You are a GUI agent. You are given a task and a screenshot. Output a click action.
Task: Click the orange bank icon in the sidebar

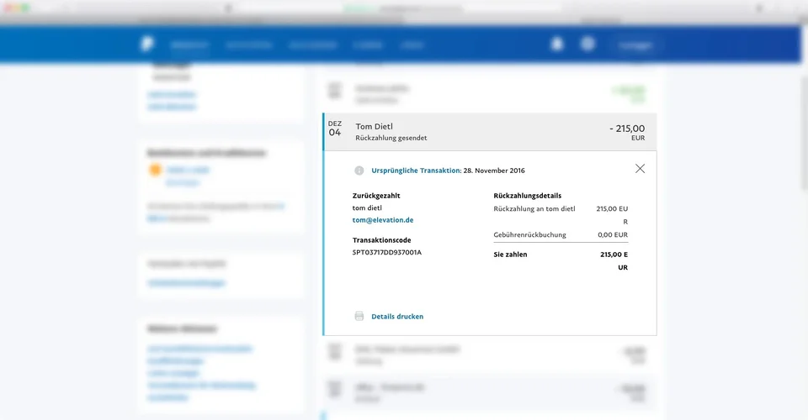pyautogui.click(x=155, y=171)
